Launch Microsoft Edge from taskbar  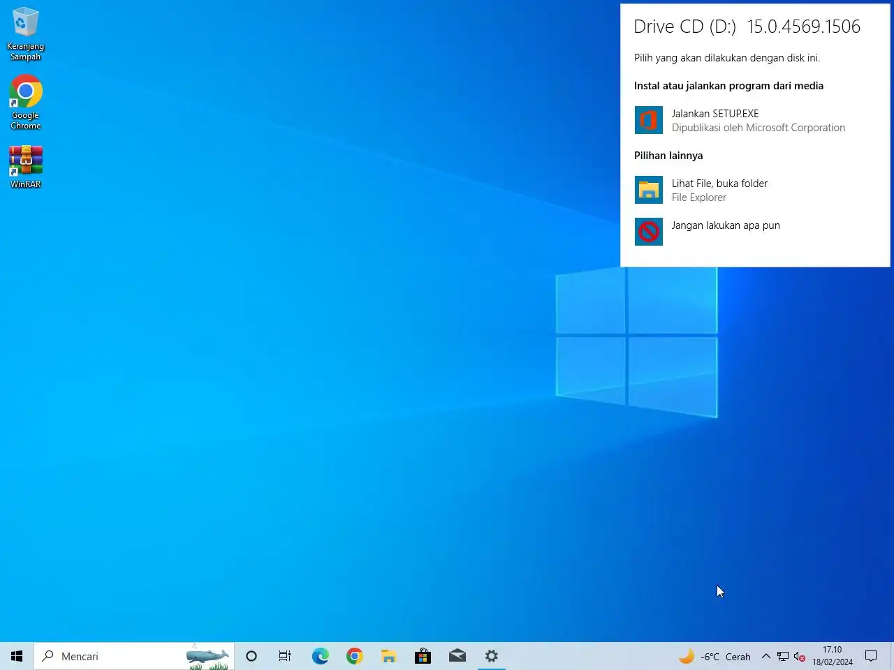click(320, 656)
